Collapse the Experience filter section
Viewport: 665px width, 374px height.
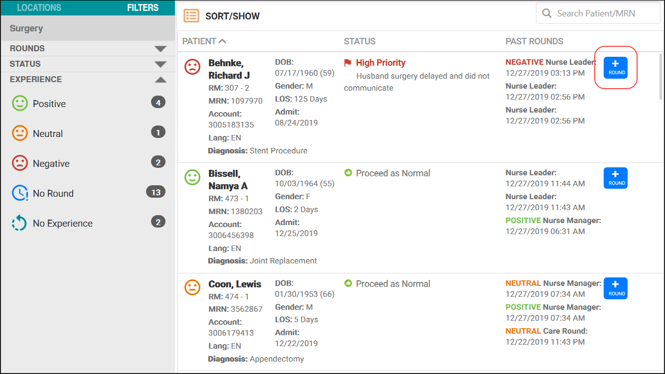click(160, 80)
